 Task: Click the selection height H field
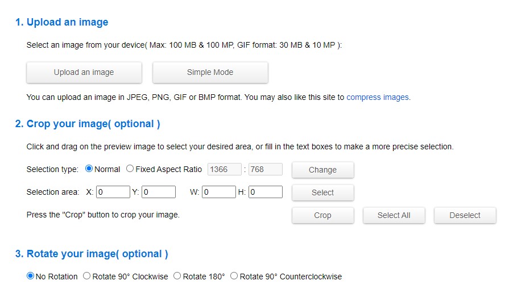(x=265, y=192)
